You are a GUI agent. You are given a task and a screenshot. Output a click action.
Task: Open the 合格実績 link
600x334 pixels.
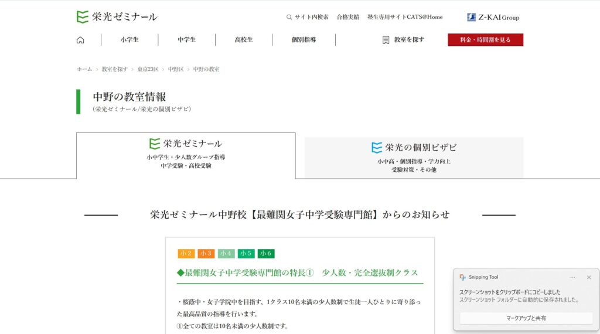click(x=348, y=17)
